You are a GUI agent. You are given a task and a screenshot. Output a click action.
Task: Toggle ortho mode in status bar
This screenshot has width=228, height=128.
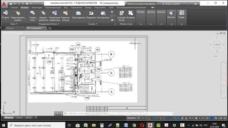[x=150, y=118]
